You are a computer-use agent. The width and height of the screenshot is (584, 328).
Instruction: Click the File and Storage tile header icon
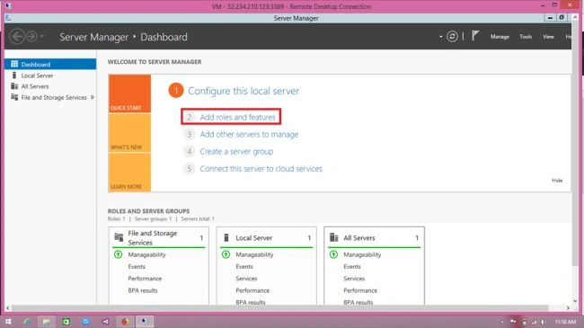(x=119, y=237)
